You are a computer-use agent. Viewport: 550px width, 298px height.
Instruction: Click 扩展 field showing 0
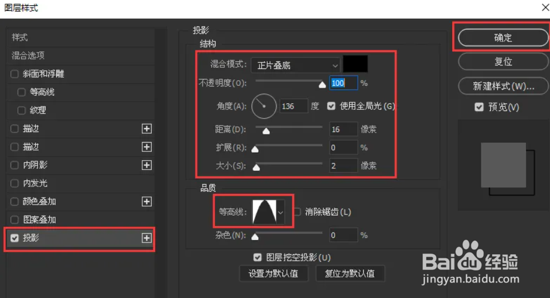click(x=343, y=148)
